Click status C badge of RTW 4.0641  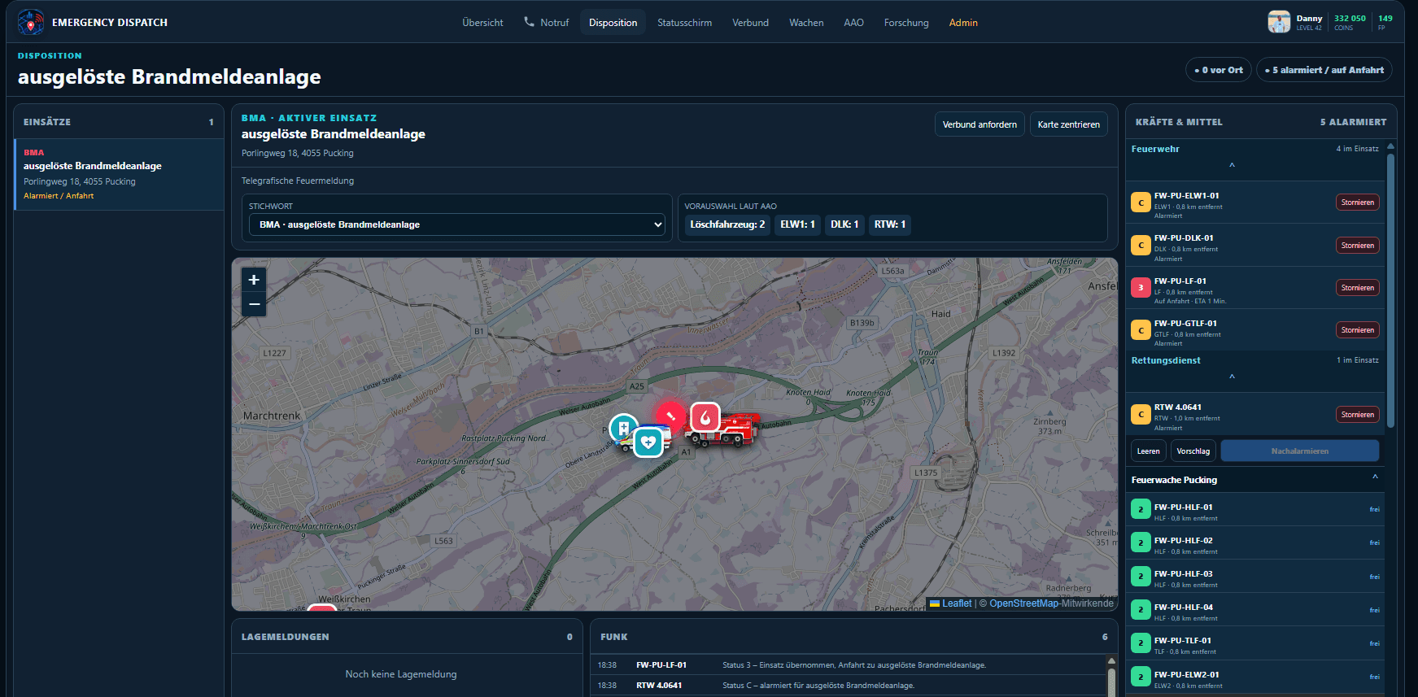1141,414
